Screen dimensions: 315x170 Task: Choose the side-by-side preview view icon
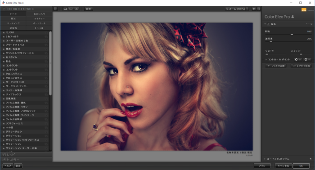(x=76, y=9)
